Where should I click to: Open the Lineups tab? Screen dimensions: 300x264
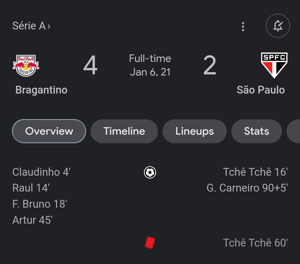[x=194, y=131]
